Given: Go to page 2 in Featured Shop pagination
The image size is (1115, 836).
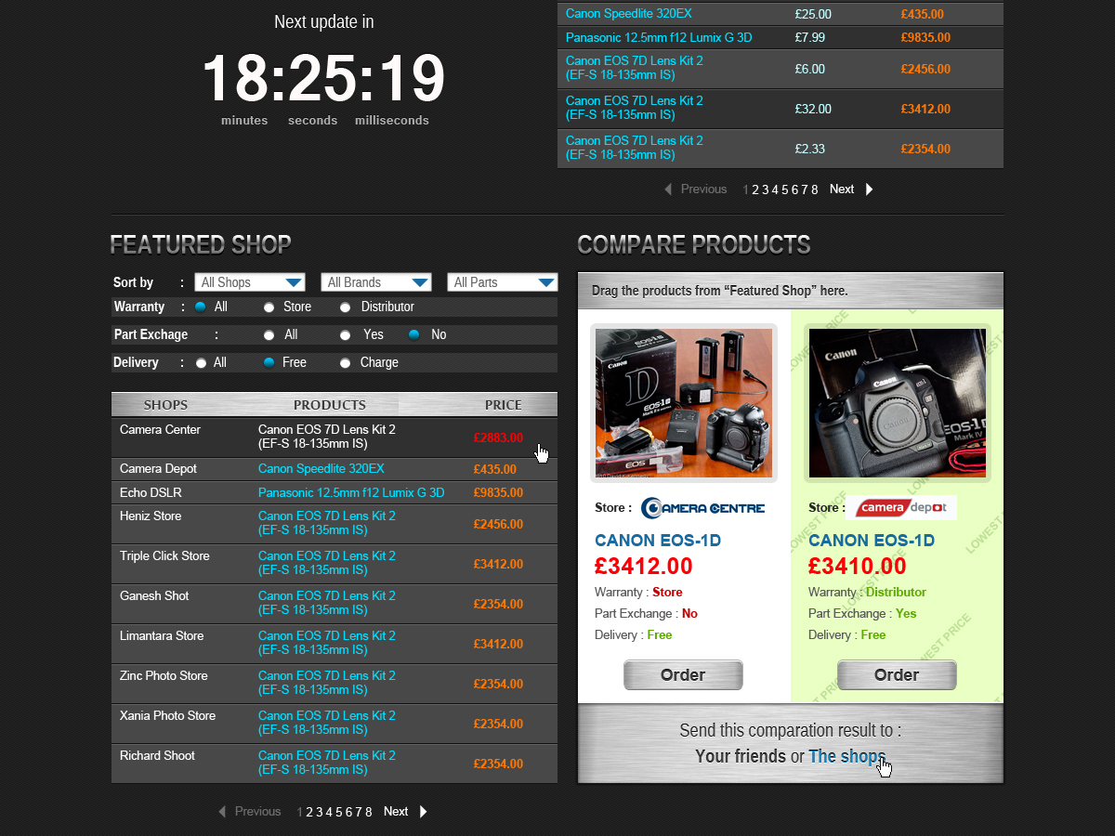Looking at the screenshot, I should 310,812.
